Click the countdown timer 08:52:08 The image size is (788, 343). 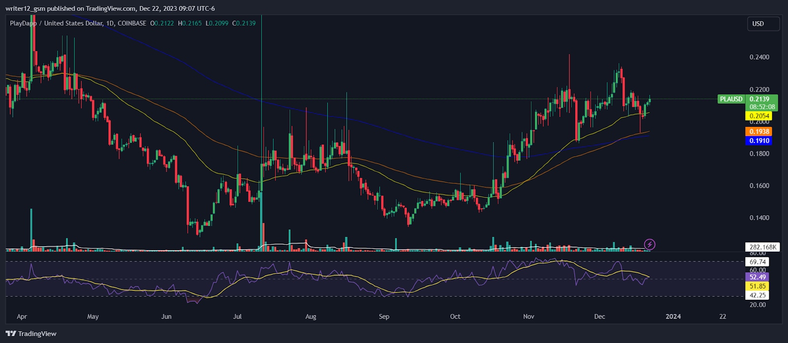[x=761, y=107]
